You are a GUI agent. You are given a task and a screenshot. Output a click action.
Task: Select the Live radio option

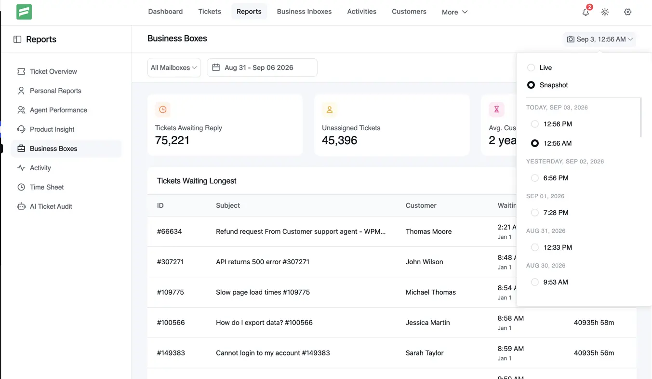coord(531,68)
